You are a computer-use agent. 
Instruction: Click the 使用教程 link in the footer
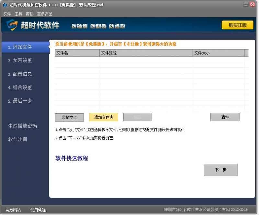click(39, 210)
